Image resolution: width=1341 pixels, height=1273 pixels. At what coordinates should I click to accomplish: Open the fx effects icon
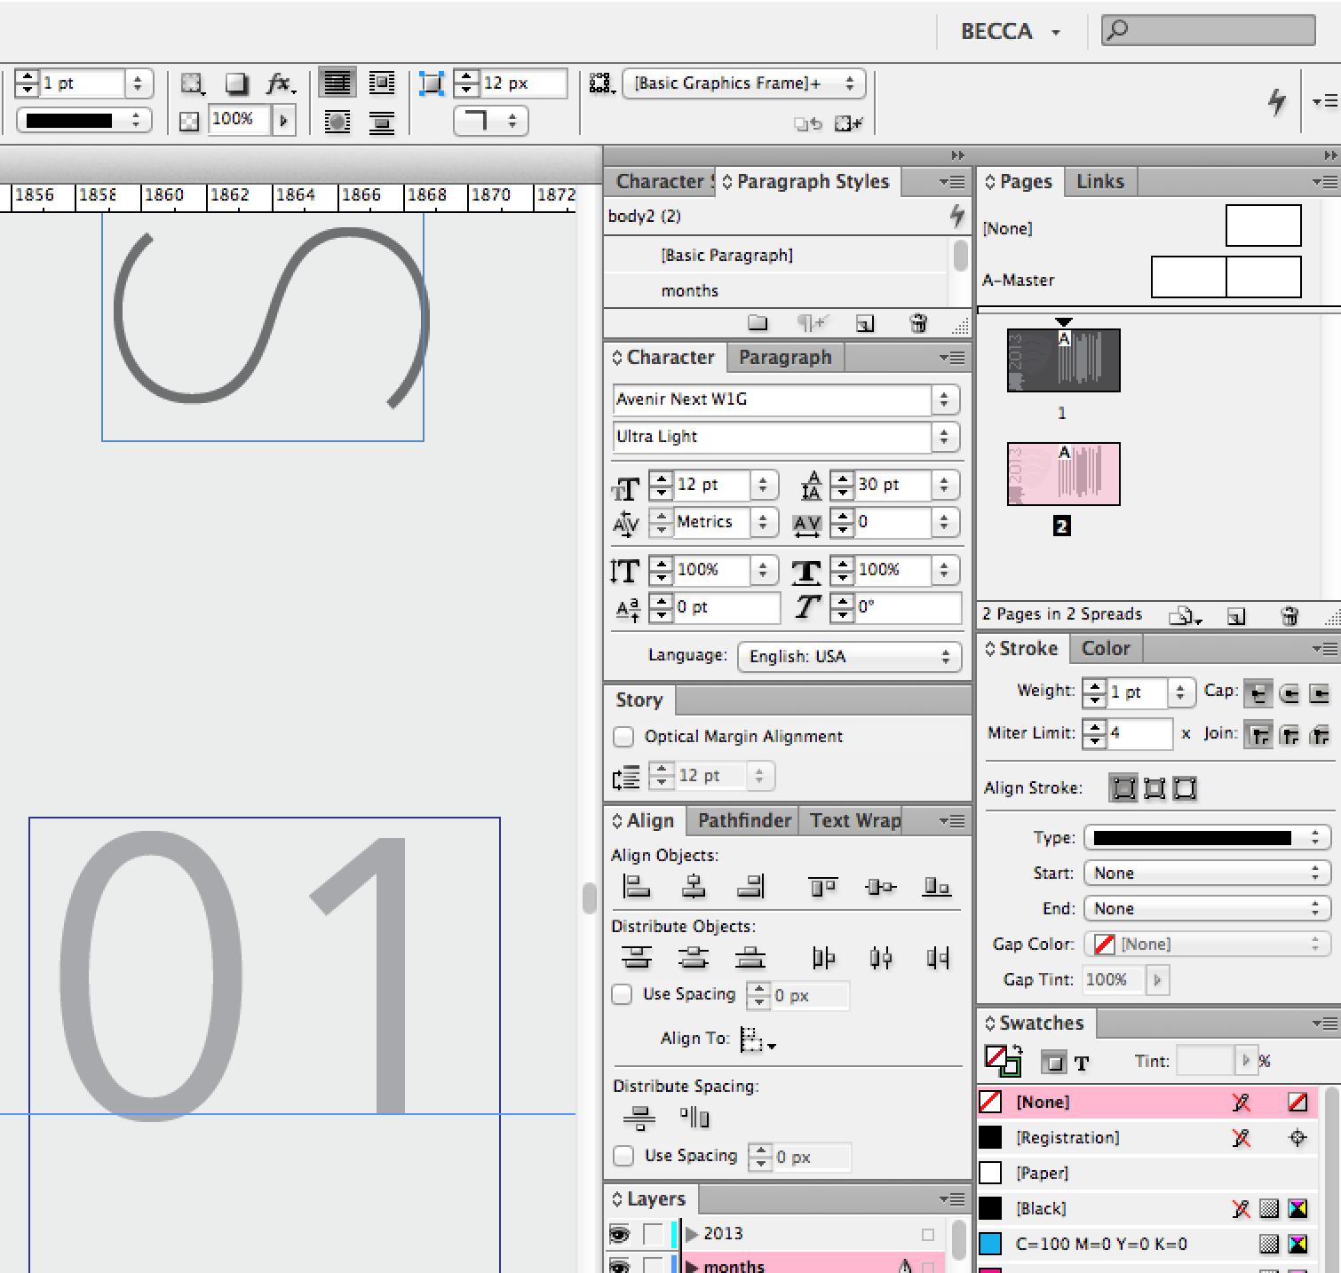tap(279, 83)
